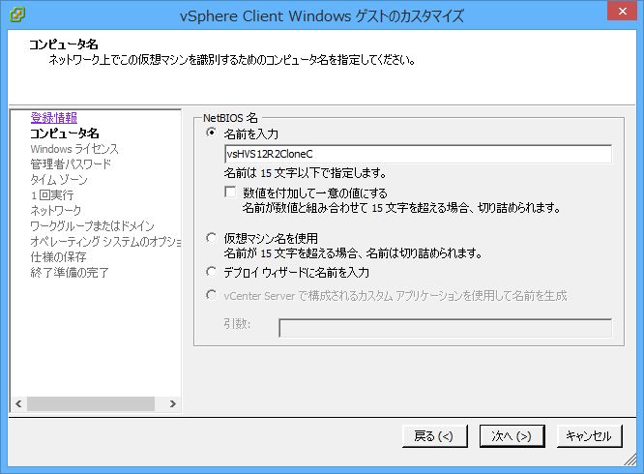
Task: Enable 数値を付加して一意の値にする checkbox
Action: pos(230,192)
